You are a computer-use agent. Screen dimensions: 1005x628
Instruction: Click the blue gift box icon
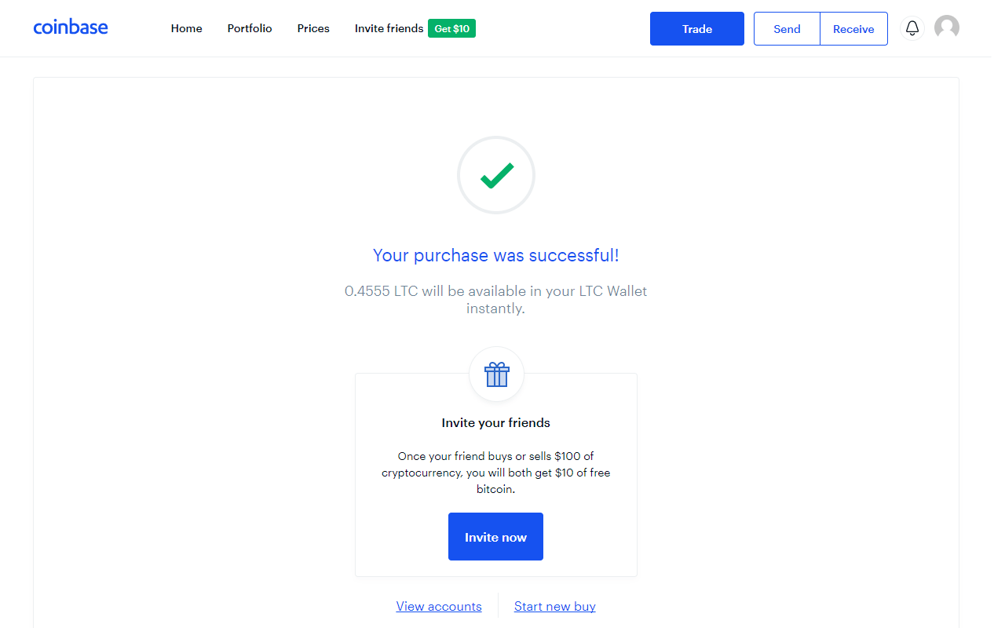(x=496, y=374)
